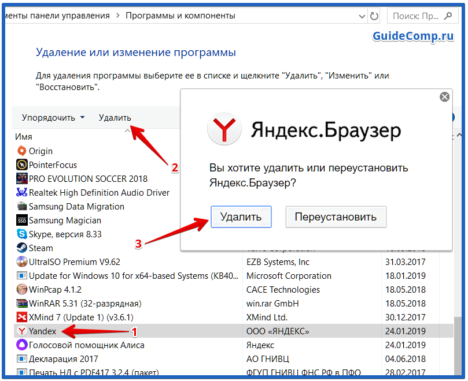Viewport: 468px width, 381px height.
Task: Click publisher Microsoft Corporation cell
Action: (x=289, y=275)
